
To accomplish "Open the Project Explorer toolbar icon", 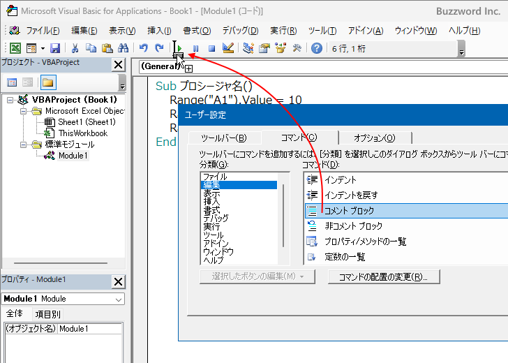I will tap(248, 48).
